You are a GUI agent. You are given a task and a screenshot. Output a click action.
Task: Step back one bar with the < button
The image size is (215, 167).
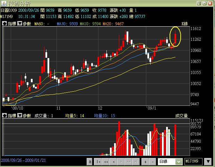[113, 162]
